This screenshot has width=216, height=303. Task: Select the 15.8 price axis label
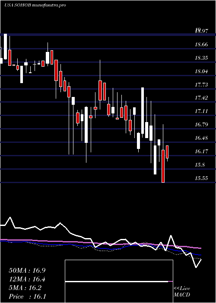click(200, 165)
